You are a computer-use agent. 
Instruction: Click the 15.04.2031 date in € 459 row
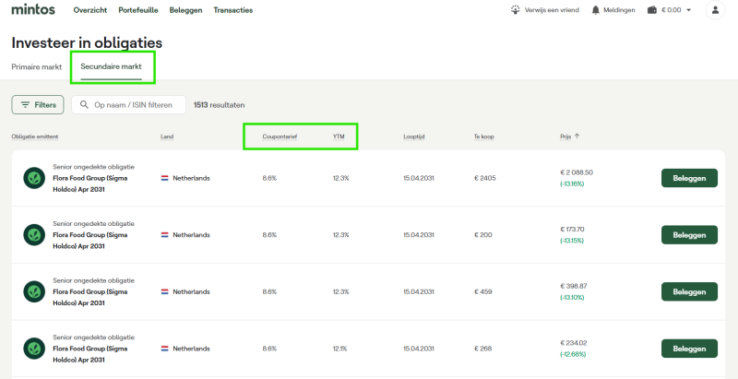coord(419,291)
